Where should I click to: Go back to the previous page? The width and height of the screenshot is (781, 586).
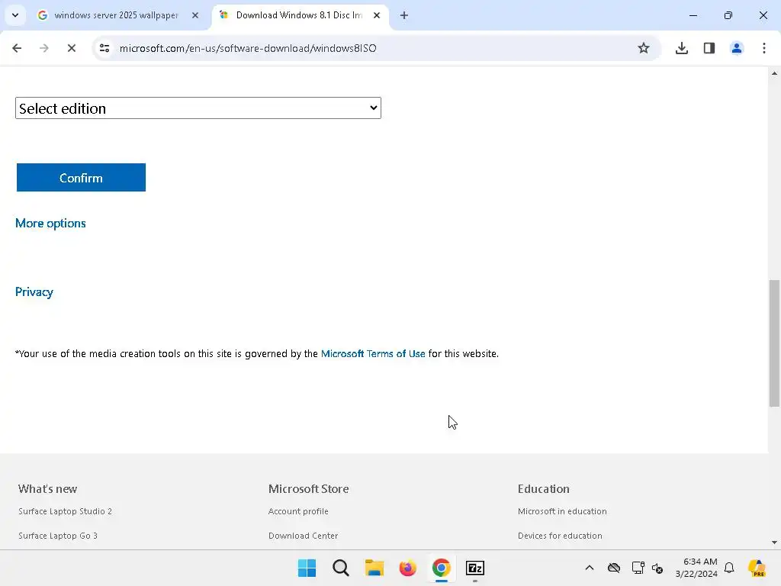[x=17, y=48]
